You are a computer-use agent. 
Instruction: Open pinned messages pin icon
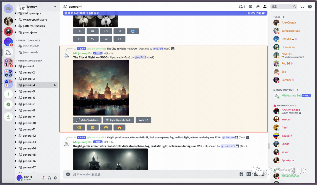[x=258, y=7]
